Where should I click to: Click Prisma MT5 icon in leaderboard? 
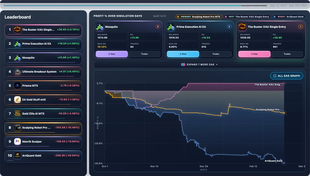tap(17, 86)
